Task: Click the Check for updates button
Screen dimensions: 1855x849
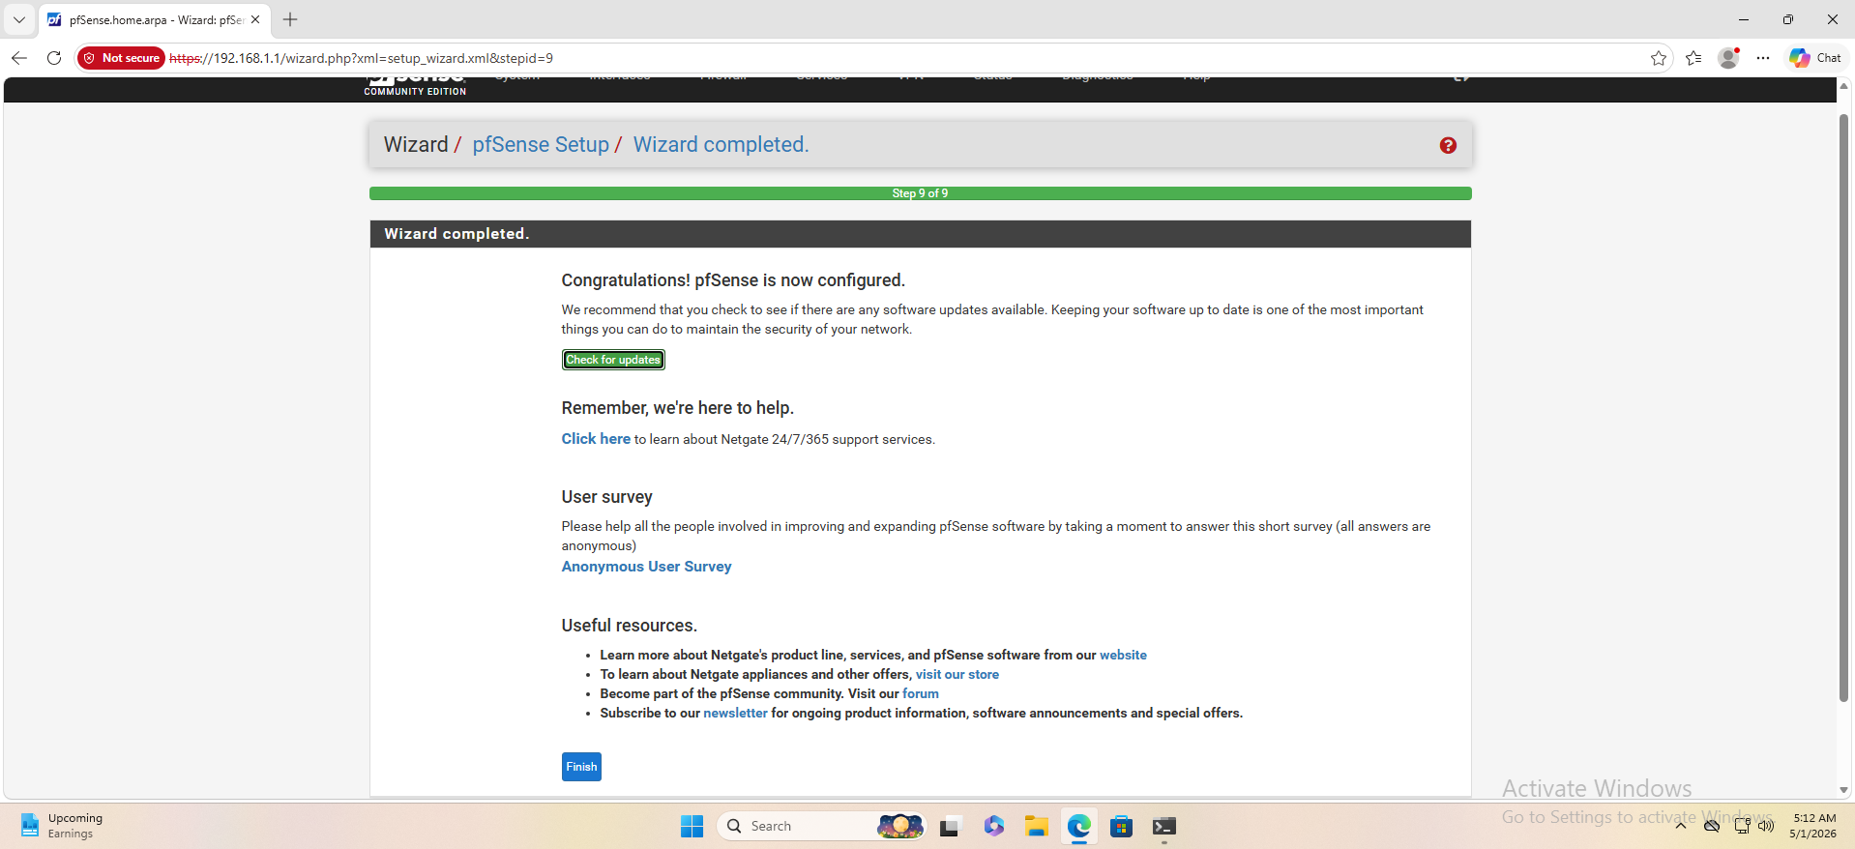Action: (x=613, y=360)
